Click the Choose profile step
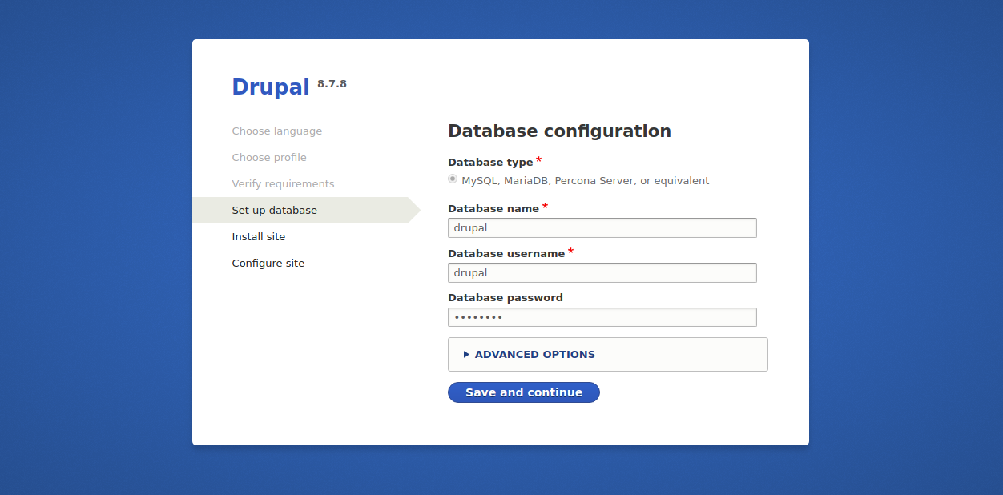1003x495 pixels. [x=269, y=157]
